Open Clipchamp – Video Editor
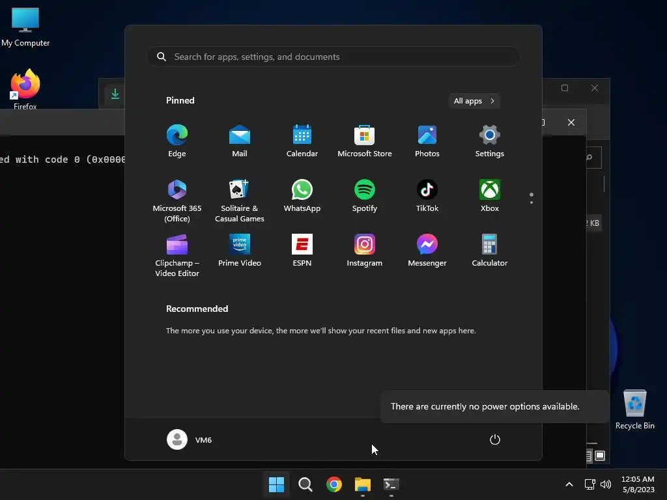This screenshot has height=500, width=667. pos(177,255)
